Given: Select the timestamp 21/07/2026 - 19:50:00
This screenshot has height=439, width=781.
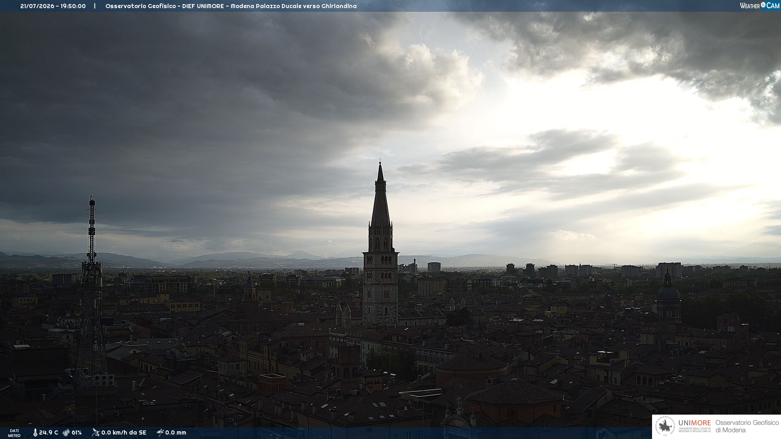Looking at the screenshot, I should 53,6.
